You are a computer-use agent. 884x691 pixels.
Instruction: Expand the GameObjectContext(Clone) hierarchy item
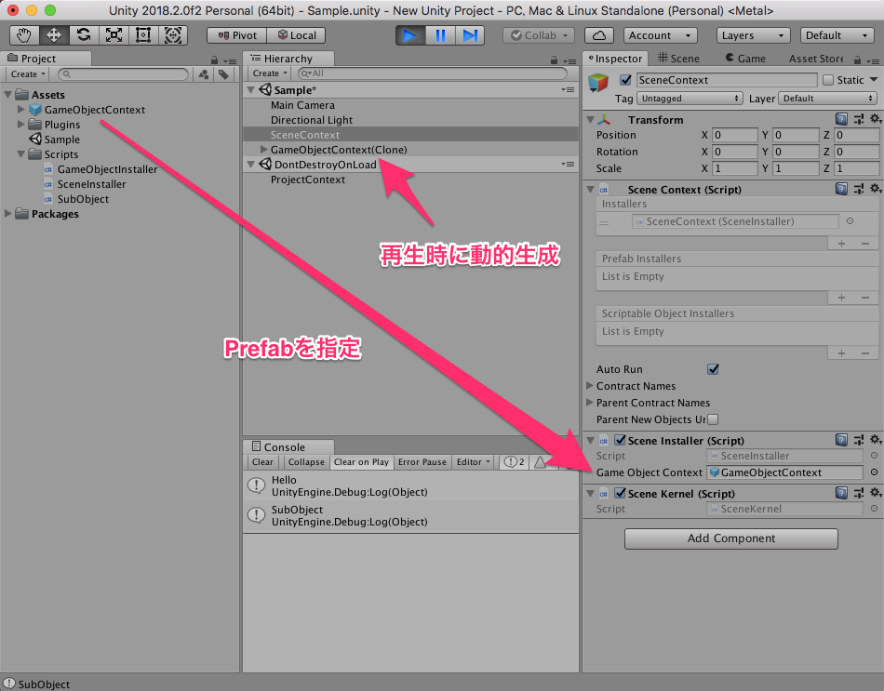point(263,150)
